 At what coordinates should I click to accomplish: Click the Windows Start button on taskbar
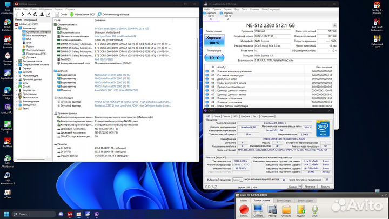point(7,214)
